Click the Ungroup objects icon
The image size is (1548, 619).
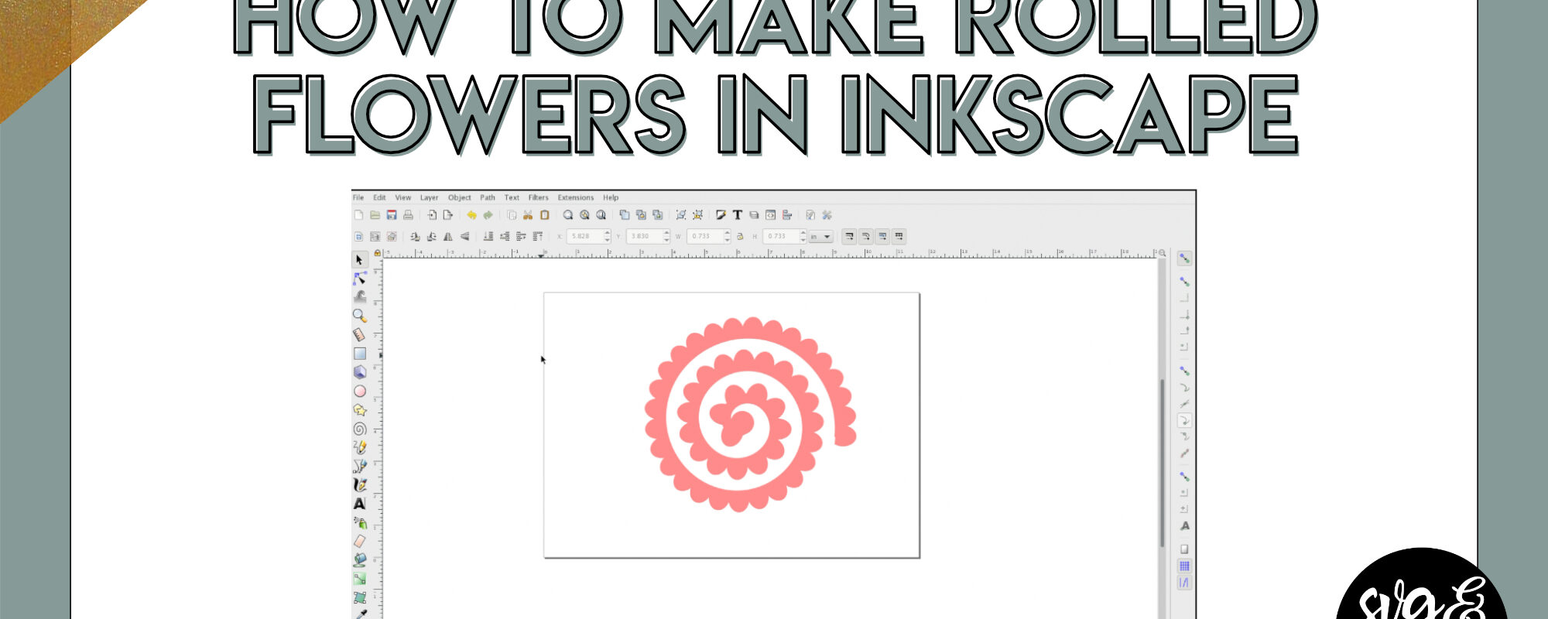[697, 215]
